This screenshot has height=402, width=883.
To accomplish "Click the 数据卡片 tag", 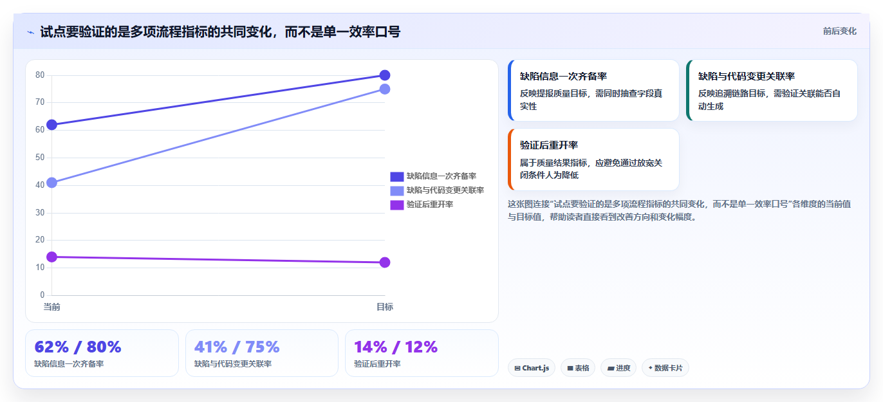I will (x=665, y=368).
